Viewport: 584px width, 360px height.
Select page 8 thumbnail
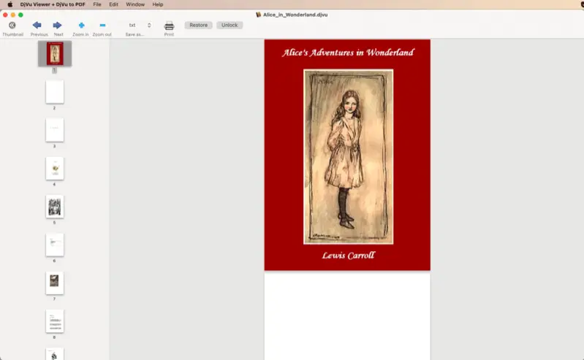[x=55, y=321]
